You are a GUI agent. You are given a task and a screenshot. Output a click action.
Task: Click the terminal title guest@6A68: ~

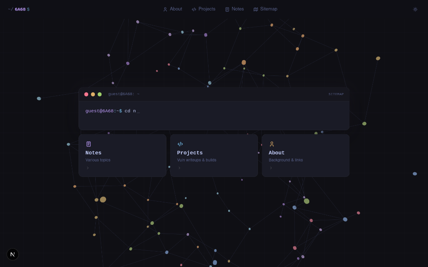124,94
